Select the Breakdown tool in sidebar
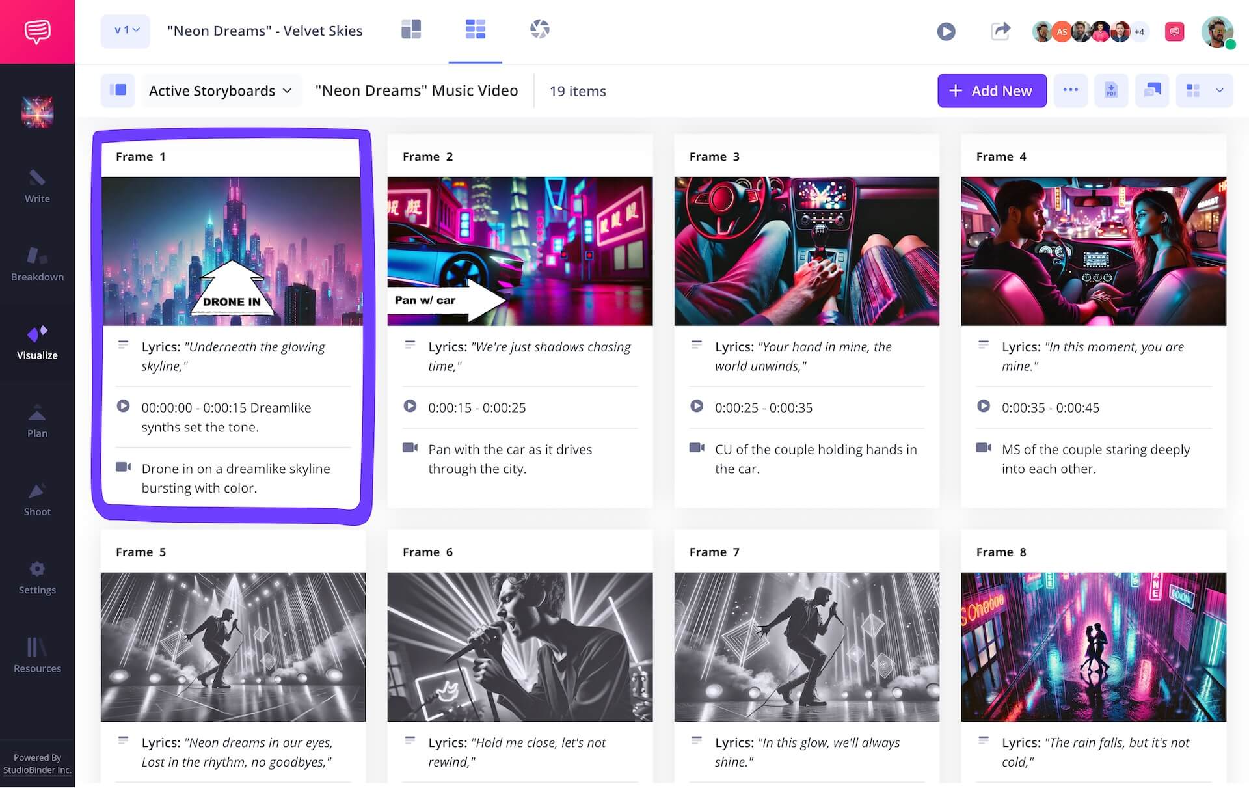 tap(37, 265)
